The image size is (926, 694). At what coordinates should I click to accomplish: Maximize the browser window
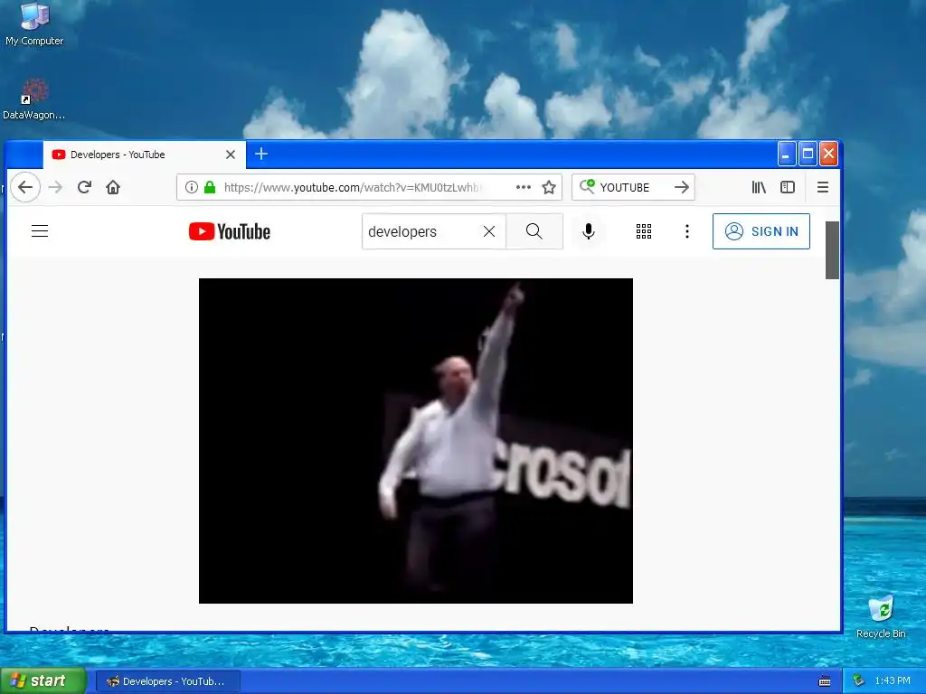click(x=808, y=154)
